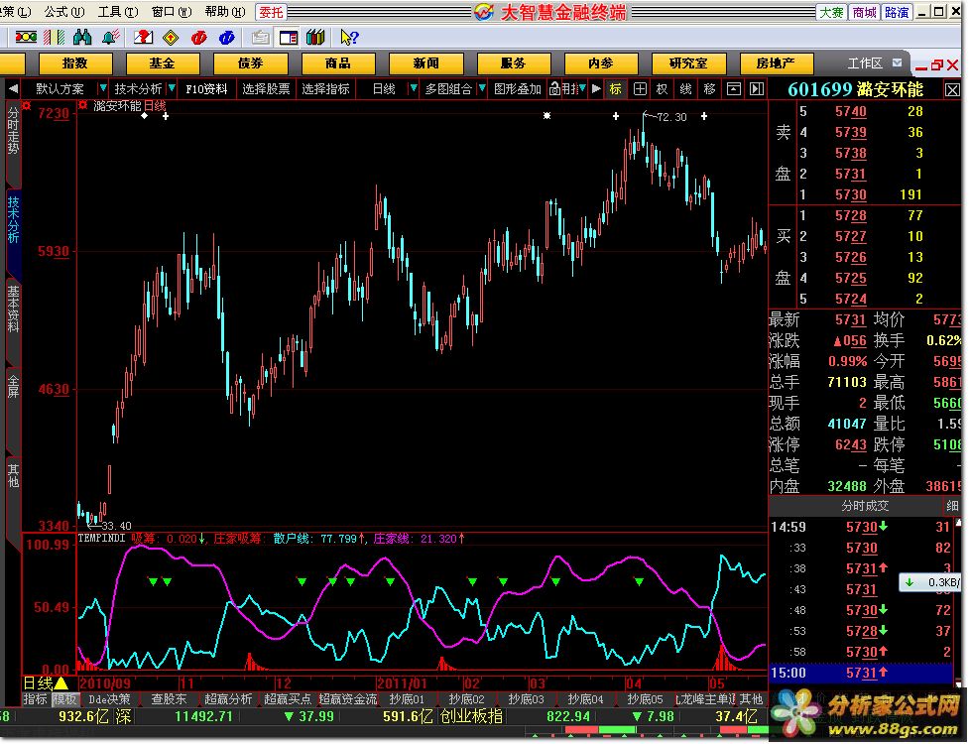Toggle the 线 line drawing button
The width and height of the screenshot is (969, 744).
point(686,89)
